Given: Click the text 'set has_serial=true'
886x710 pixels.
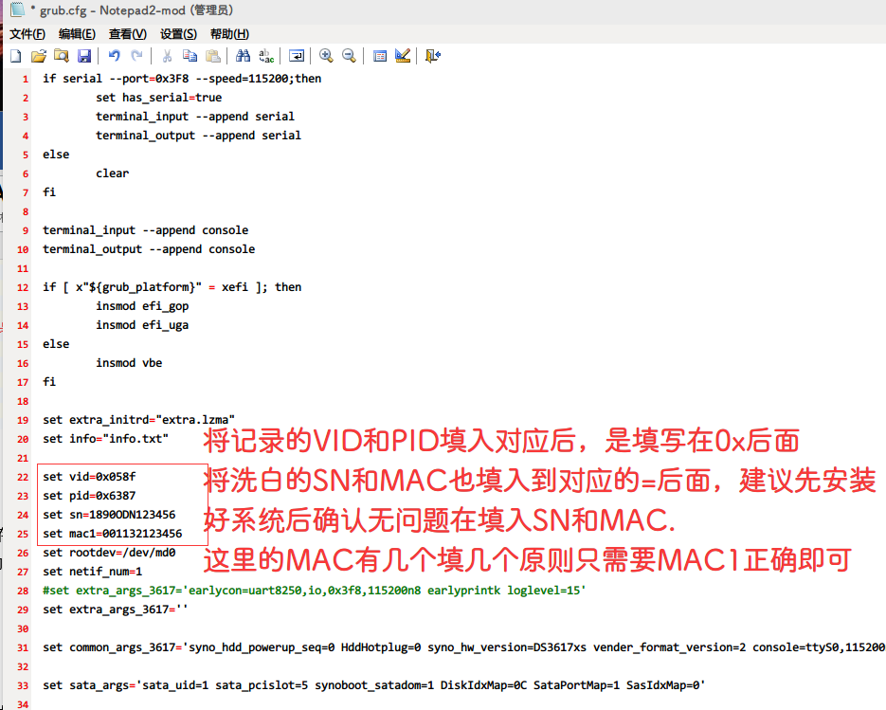Looking at the screenshot, I should (x=159, y=98).
